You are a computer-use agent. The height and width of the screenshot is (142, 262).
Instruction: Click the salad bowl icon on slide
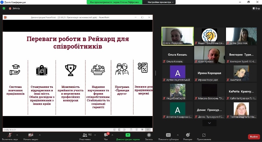(98, 70)
